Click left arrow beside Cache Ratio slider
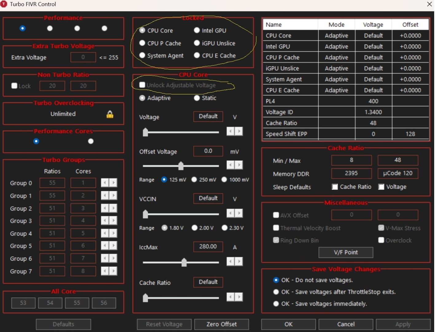436x332 pixels. click(x=230, y=297)
